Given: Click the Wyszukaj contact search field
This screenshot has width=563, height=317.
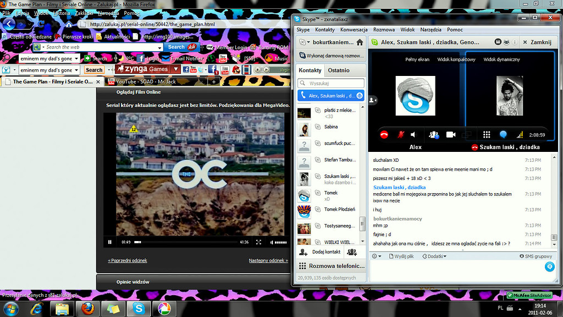Looking at the screenshot, I should [x=330, y=83].
